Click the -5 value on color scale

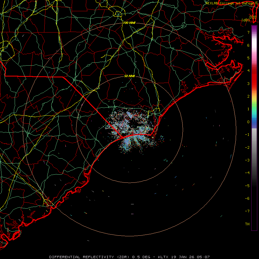coord(247,186)
